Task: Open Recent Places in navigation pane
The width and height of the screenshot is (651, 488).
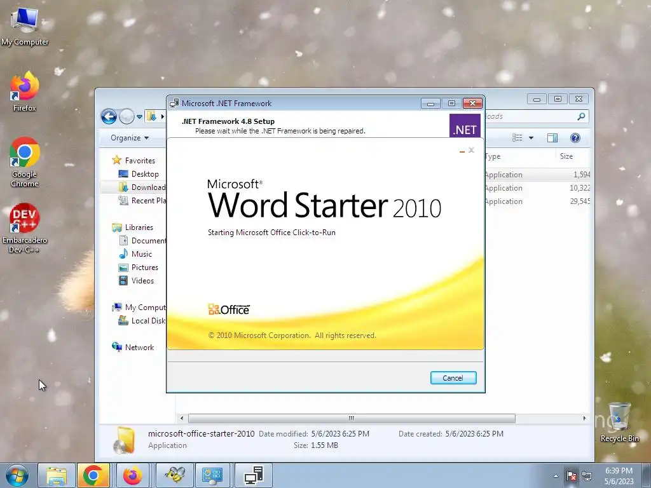Action: pos(142,200)
